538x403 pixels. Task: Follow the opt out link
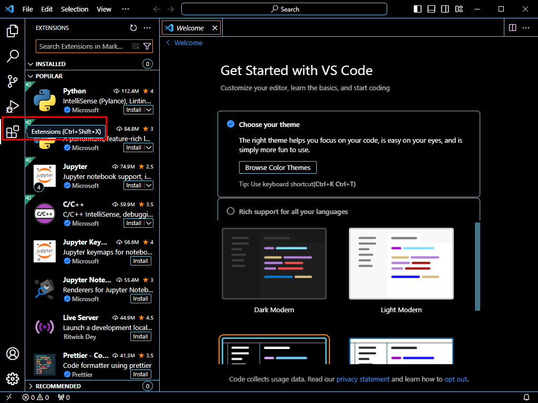click(456, 379)
